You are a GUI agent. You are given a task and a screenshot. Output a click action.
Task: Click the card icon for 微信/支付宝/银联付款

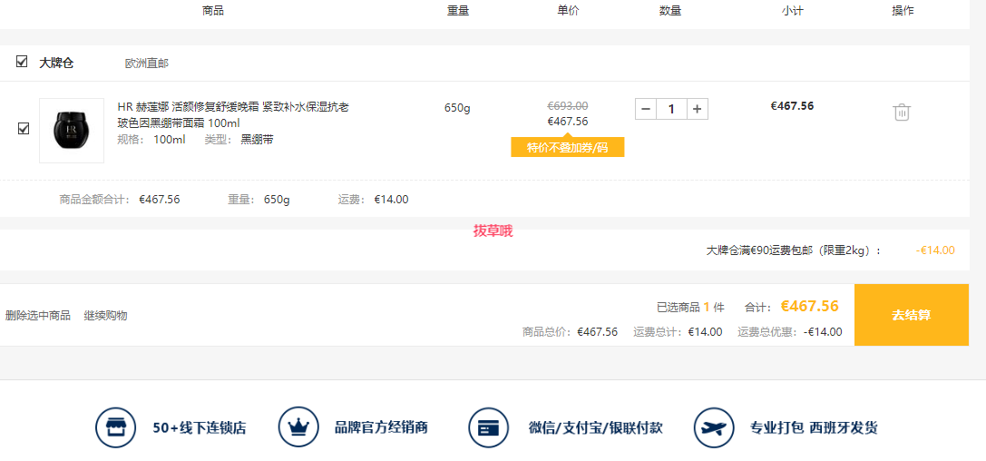coord(489,427)
